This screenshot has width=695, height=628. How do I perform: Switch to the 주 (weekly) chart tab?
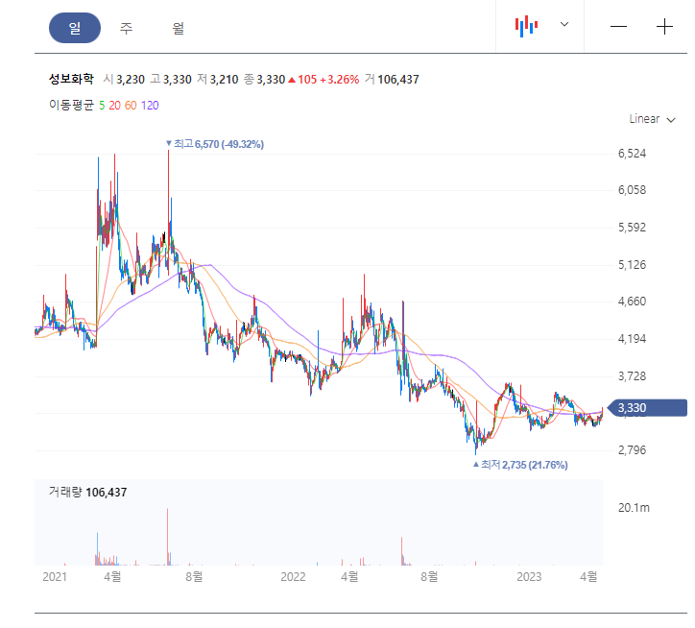(x=127, y=29)
